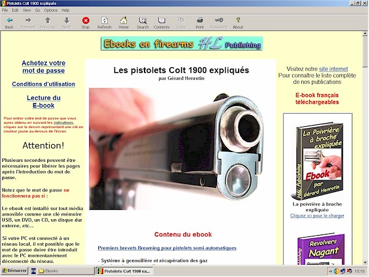Click the red Stop icon

(85, 20)
